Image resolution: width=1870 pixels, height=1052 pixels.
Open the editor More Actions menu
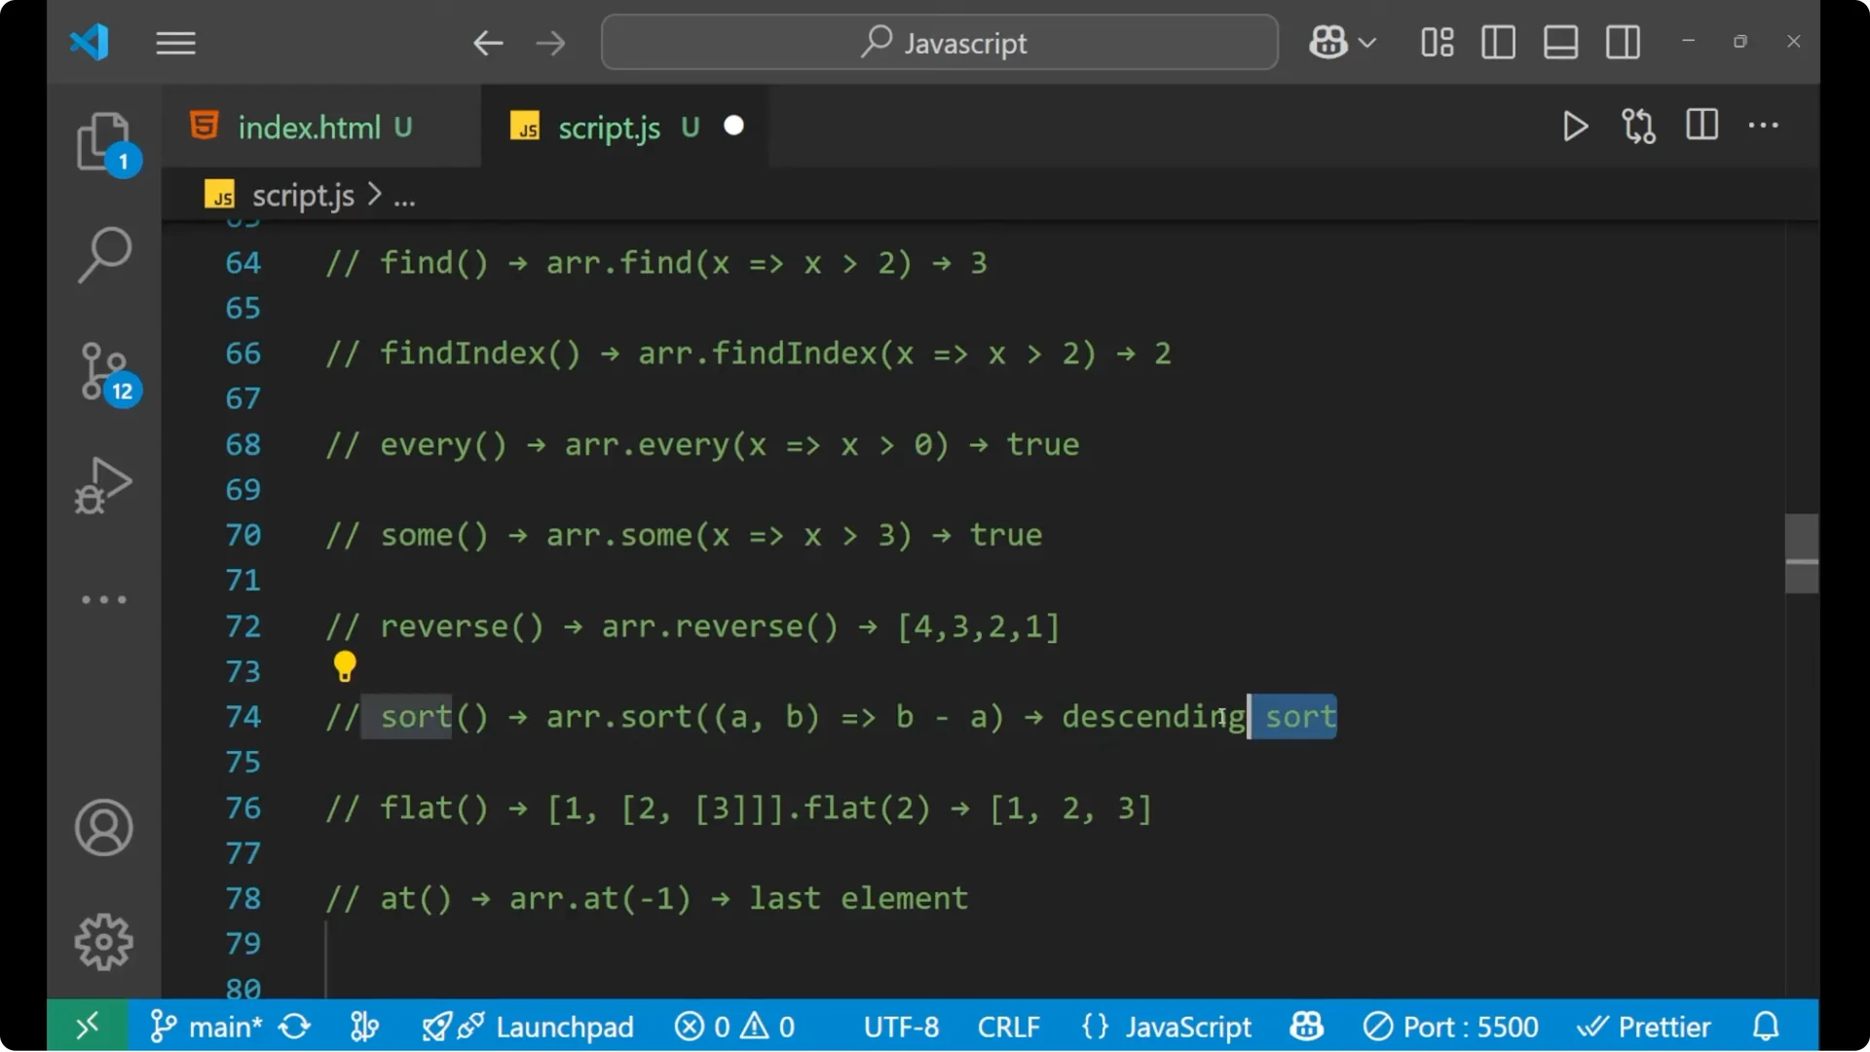point(1764,126)
